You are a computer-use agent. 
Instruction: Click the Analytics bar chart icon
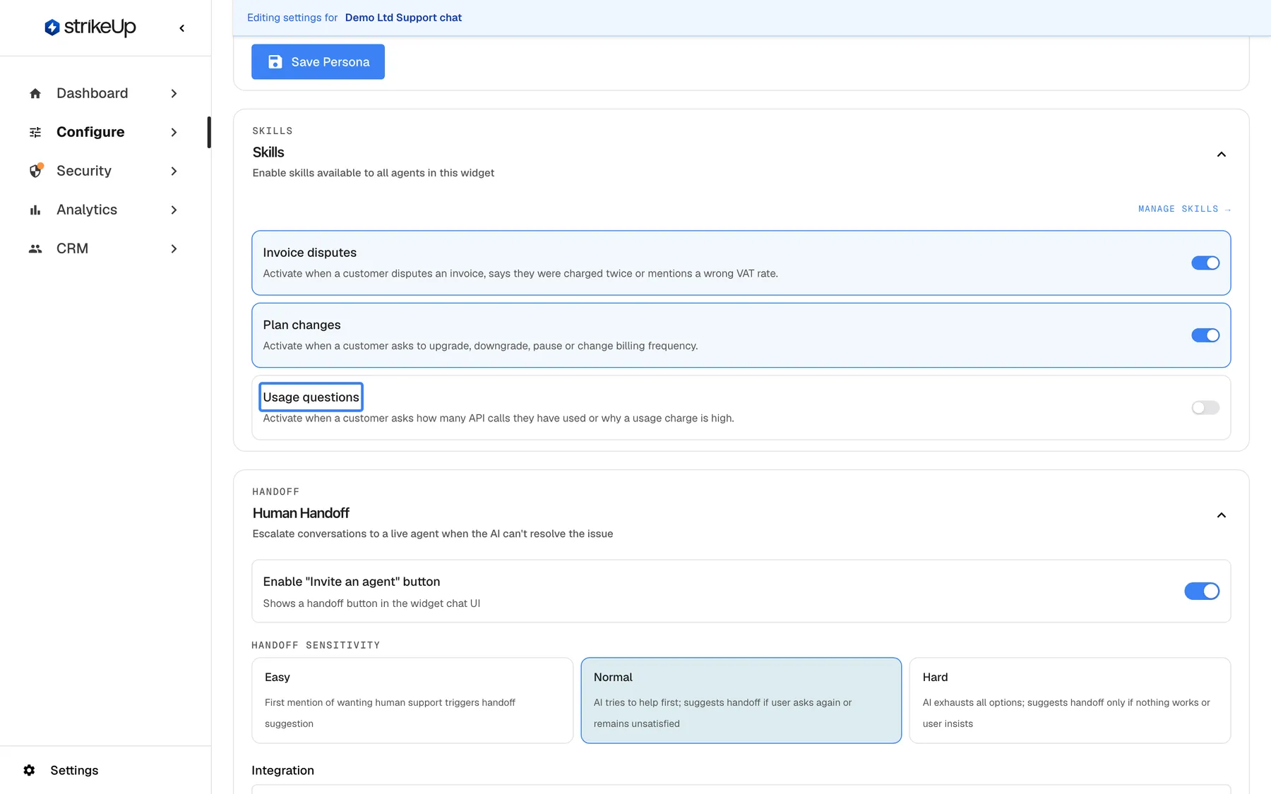pos(35,210)
